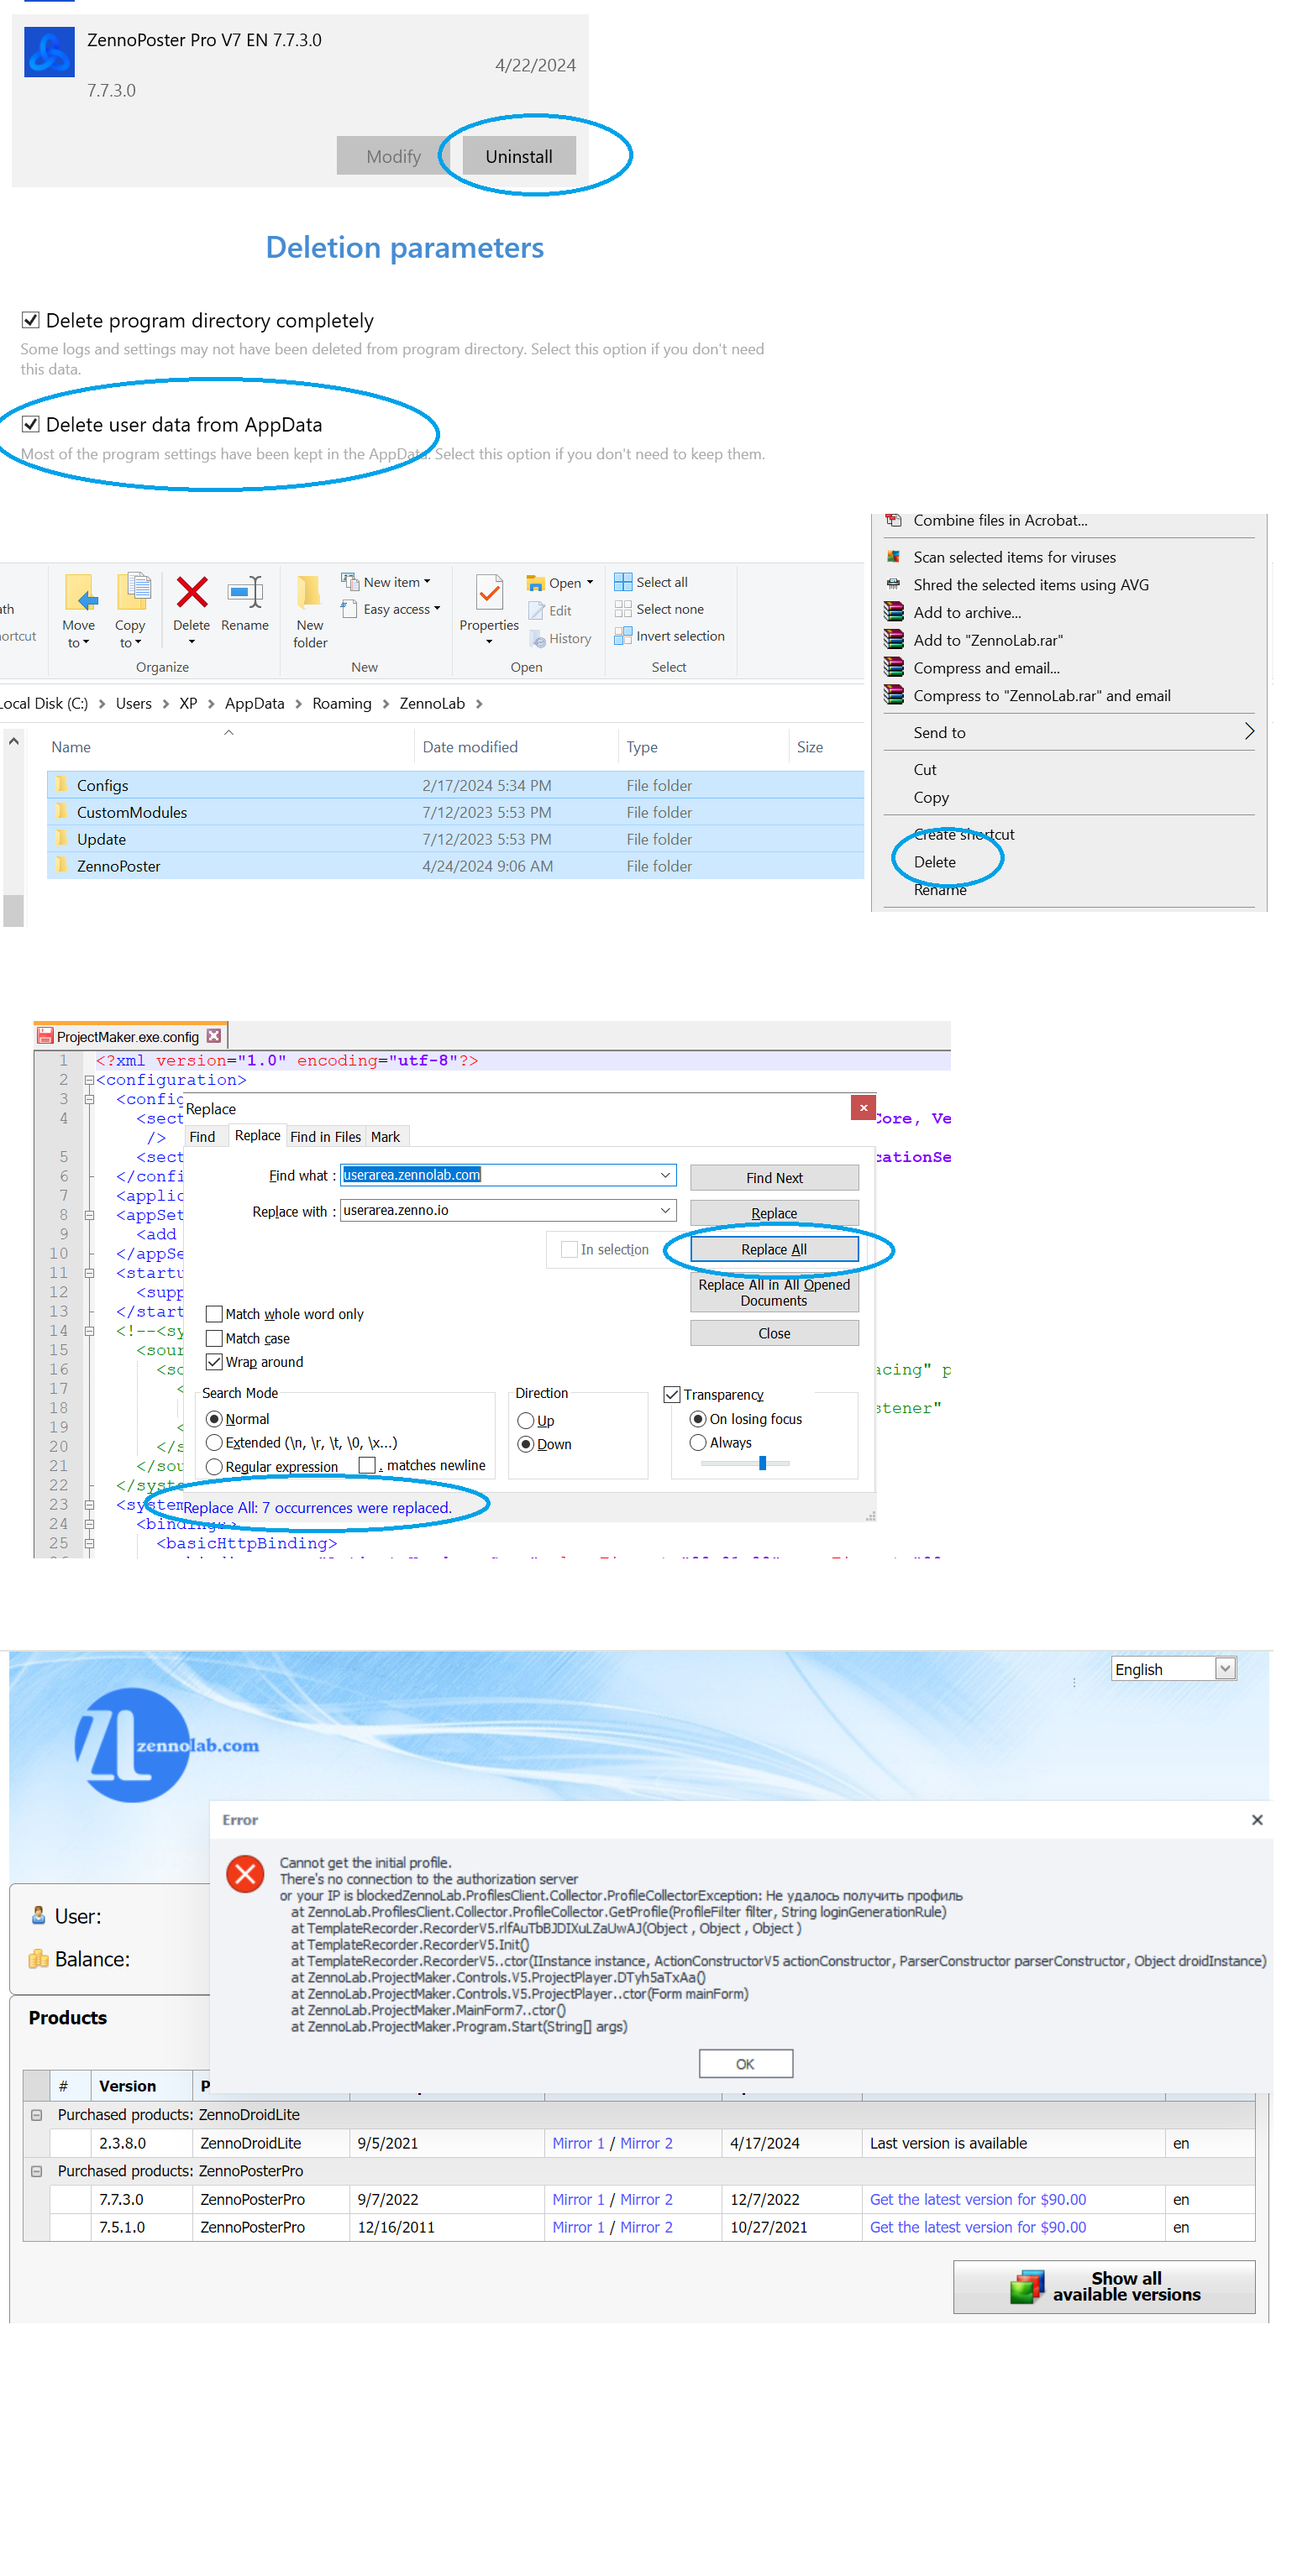Click the AVG scan for viruses icon
Screen dimensions: 1297x2576
894,557
